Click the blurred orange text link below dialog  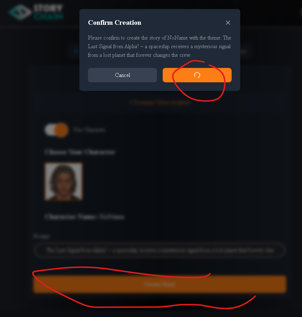click(160, 102)
